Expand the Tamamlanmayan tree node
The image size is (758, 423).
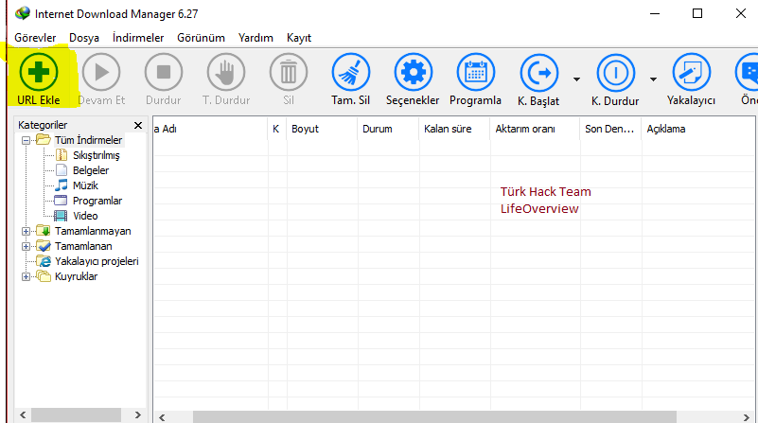(26, 232)
